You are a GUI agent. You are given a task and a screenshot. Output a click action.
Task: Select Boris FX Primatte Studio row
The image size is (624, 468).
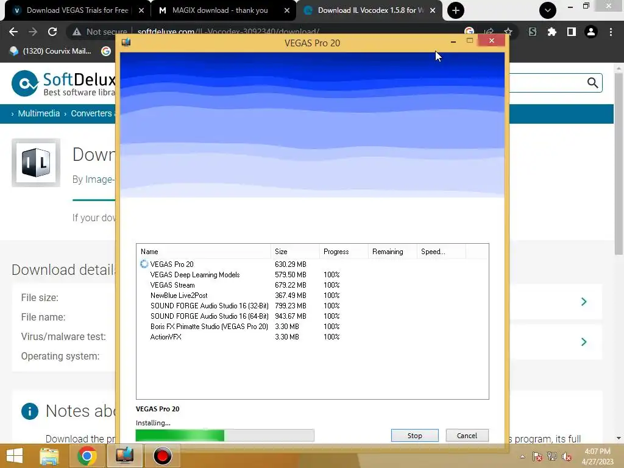313,327
